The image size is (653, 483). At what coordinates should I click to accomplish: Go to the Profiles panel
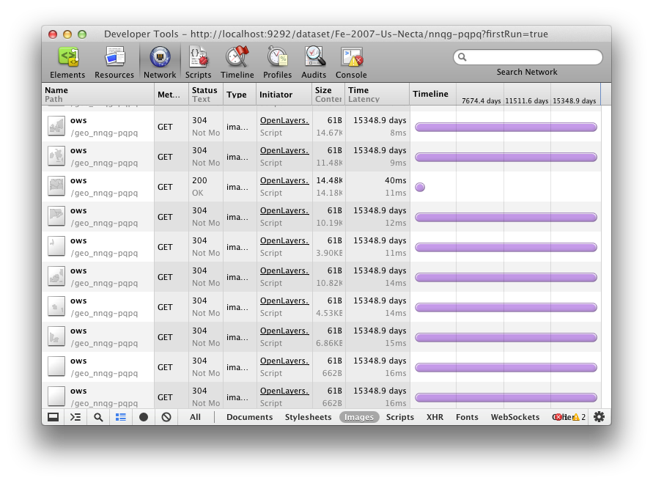[277, 62]
